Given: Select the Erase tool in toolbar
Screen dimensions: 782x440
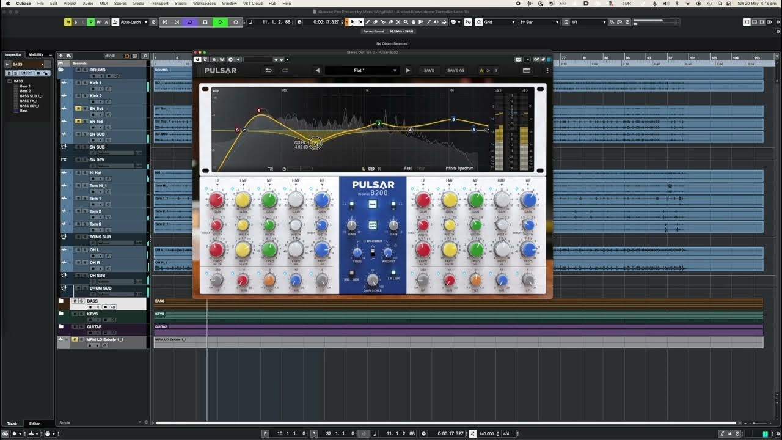Looking at the screenshot, I should [375, 22].
